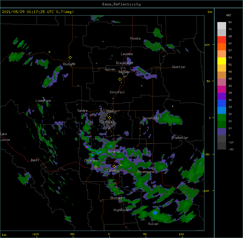Click the Ponoka label

[135, 38]
